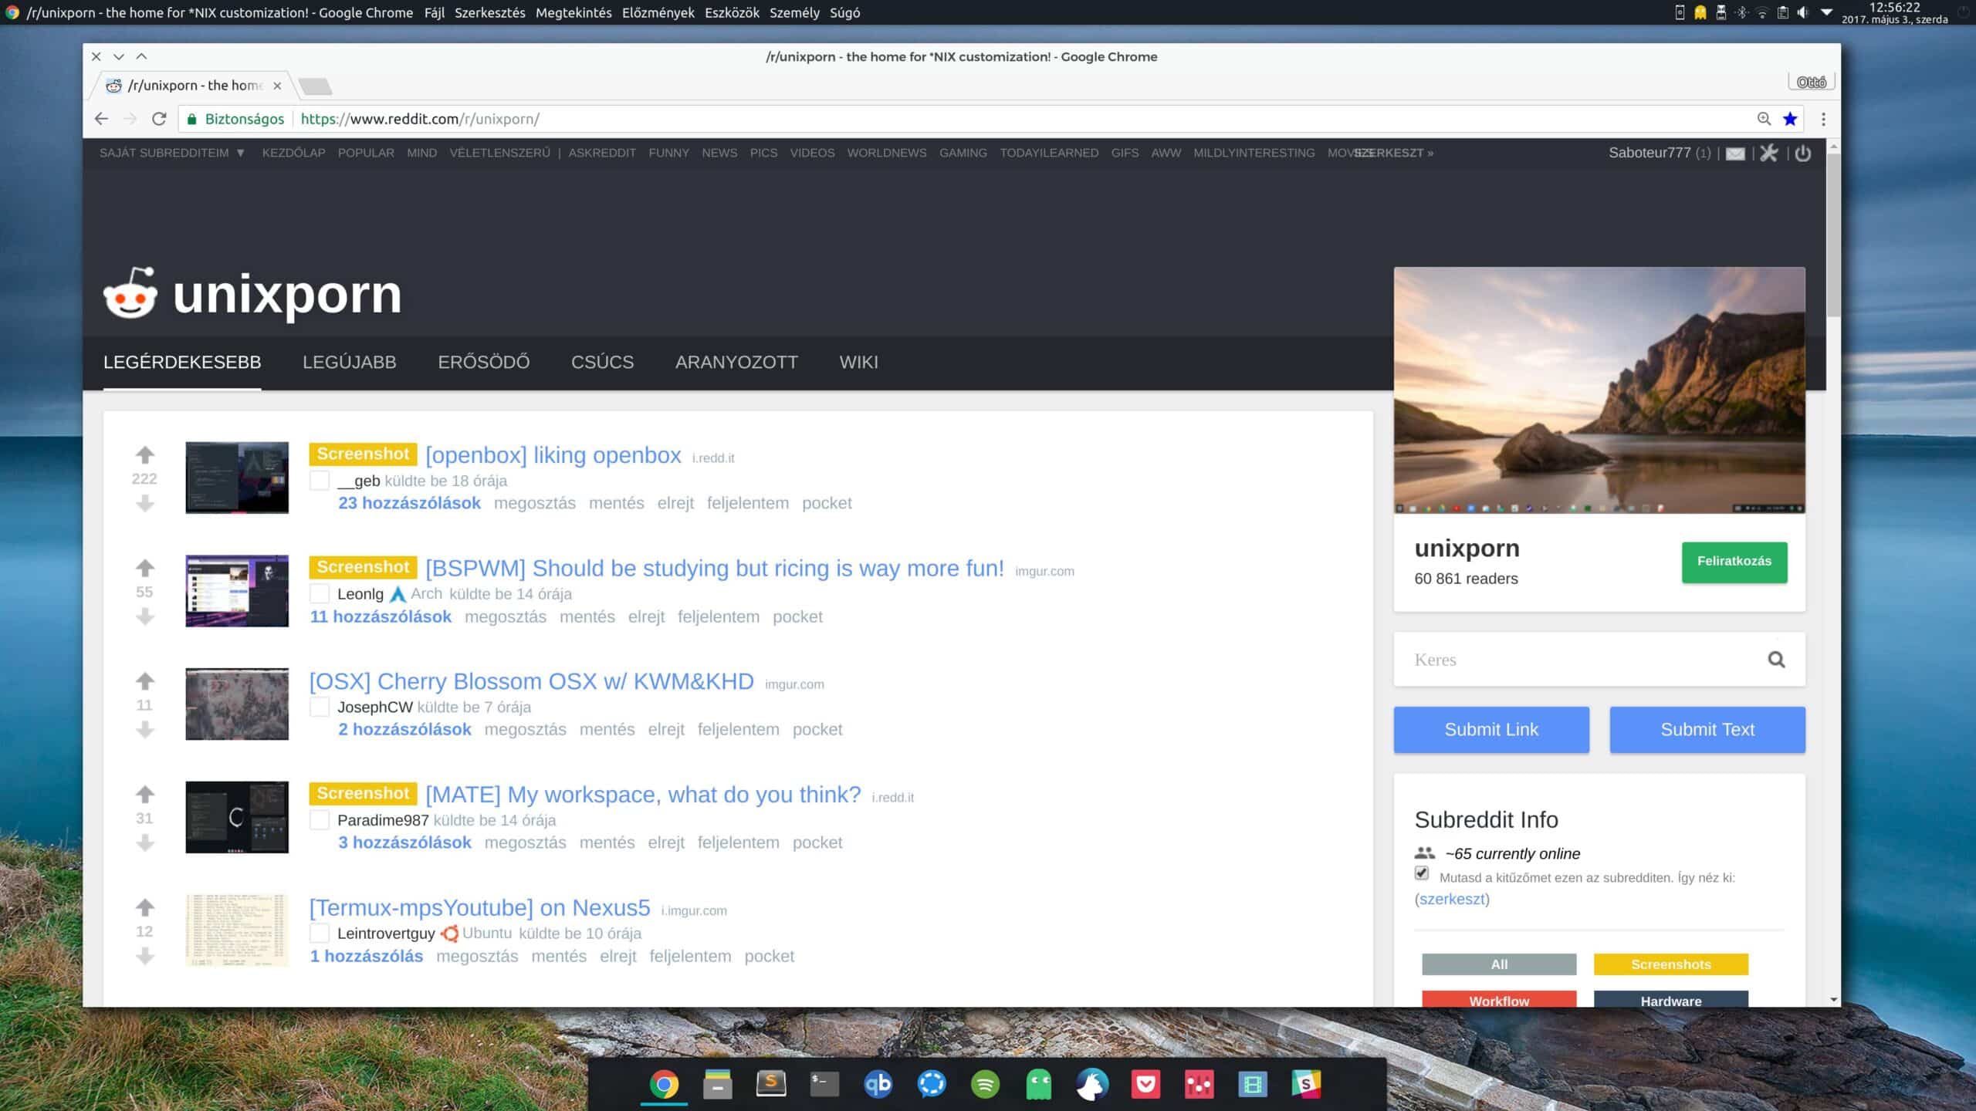Tick the checkbox beside __geb's post
1976x1111 pixels.
tap(320, 481)
